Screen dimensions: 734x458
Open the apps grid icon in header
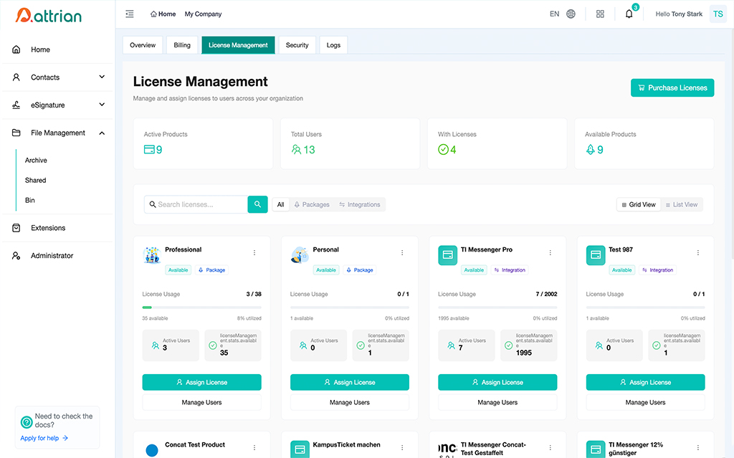pos(600,14)
